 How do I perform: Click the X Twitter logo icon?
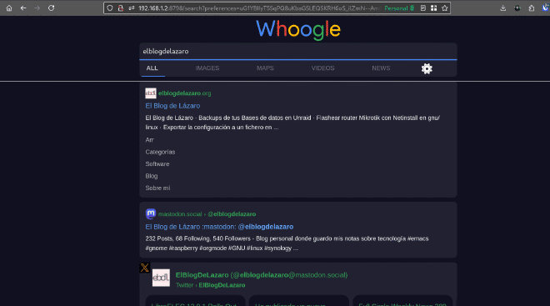point(144,268)
